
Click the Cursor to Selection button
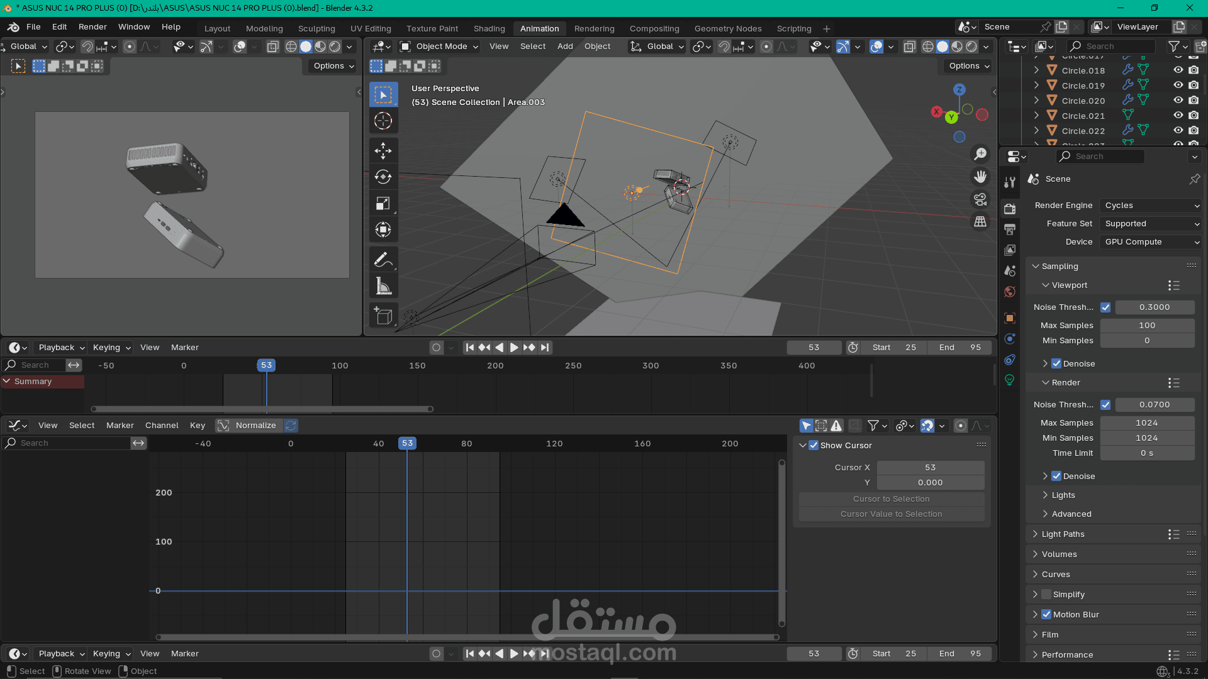coord(891,499)
